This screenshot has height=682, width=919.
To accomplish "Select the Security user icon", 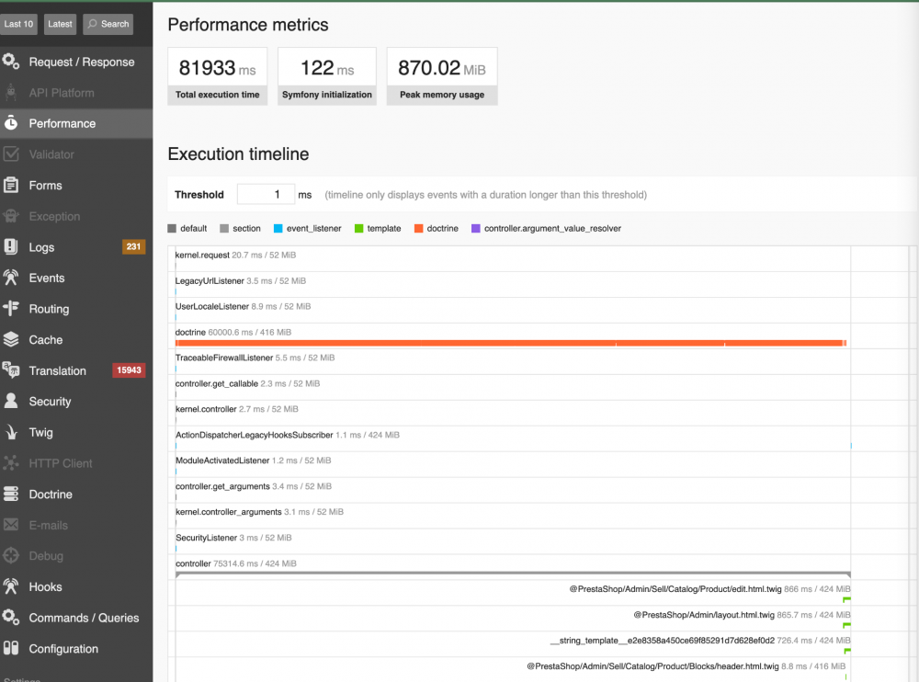I will pos(11,402).
